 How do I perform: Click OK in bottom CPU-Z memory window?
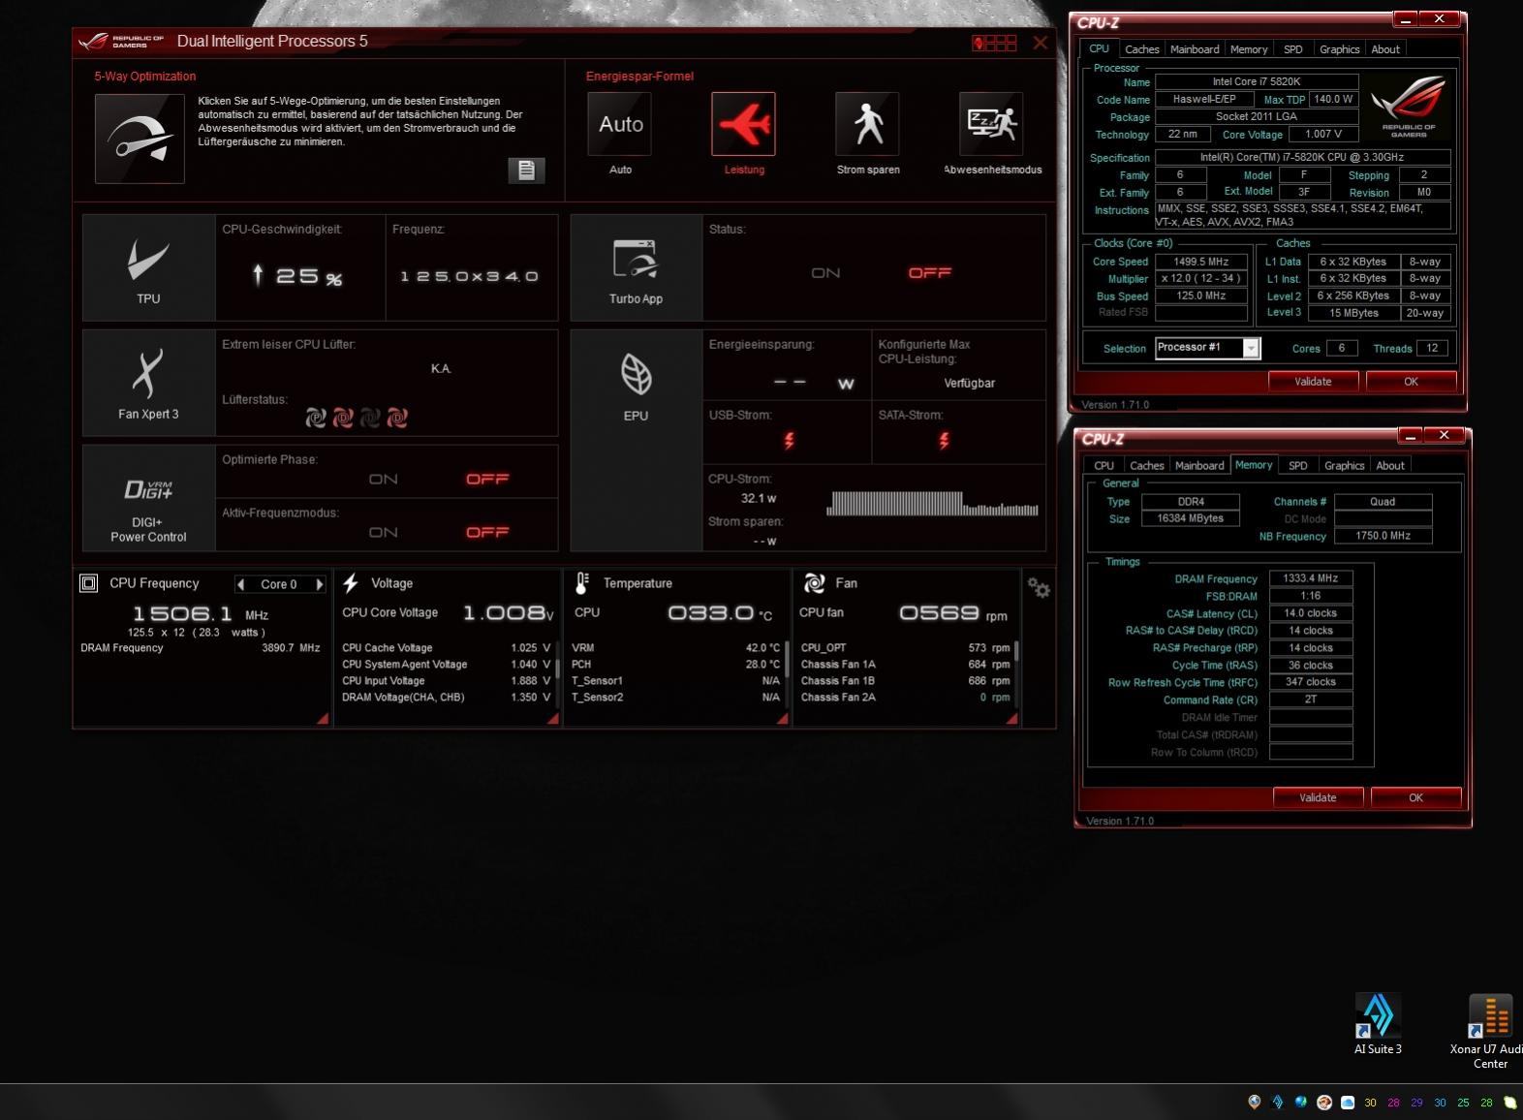(1415, 798)
